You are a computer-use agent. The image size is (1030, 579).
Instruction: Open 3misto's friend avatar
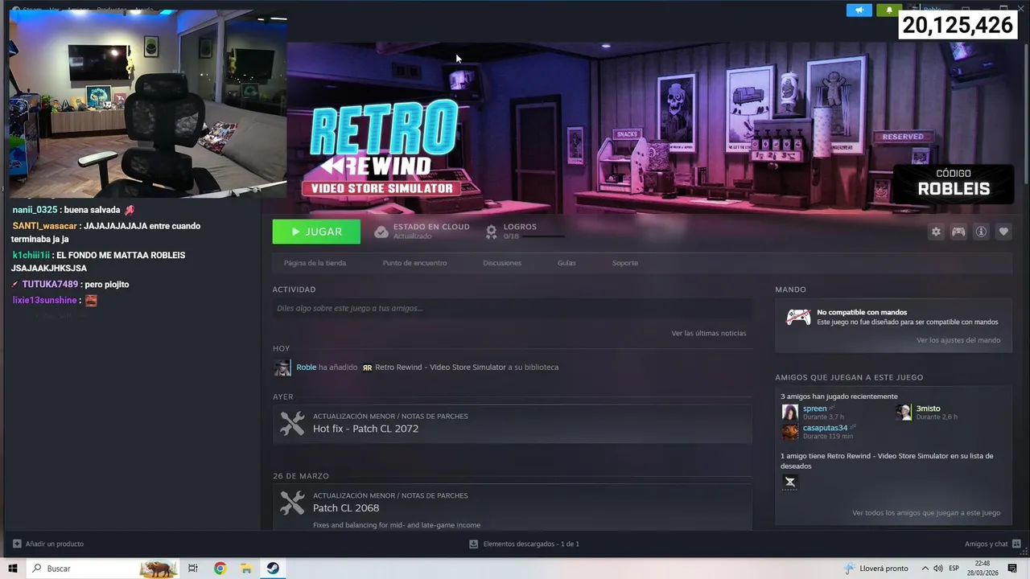(x=904, y=413)
